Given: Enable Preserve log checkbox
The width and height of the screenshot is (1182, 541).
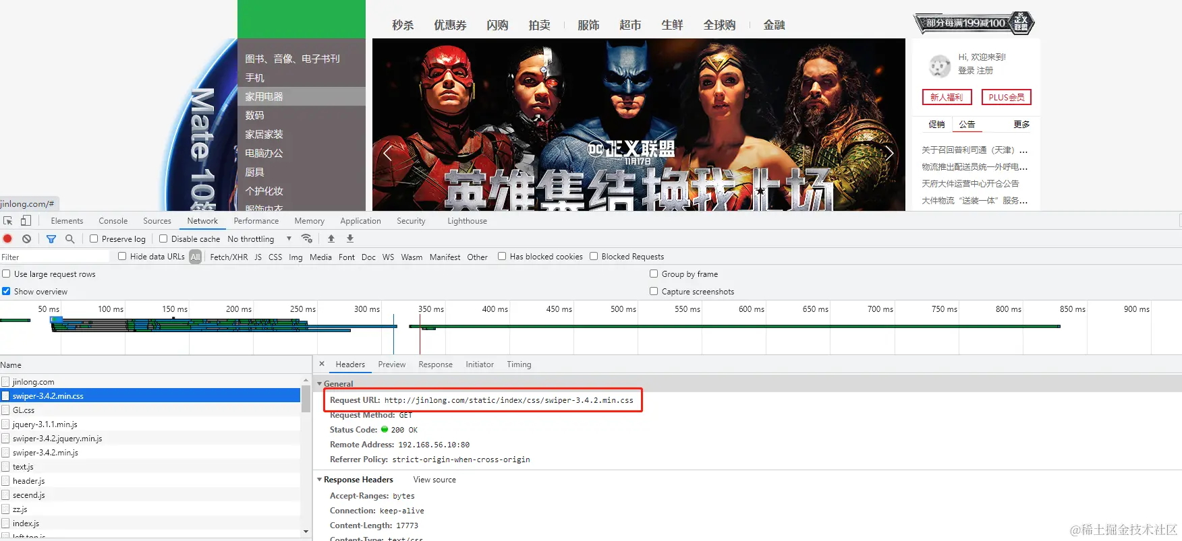Looking at the screenshot, I should [94, 238].
